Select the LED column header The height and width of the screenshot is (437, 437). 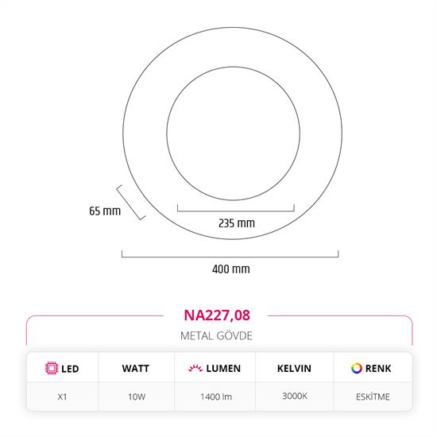coord(70,369)
